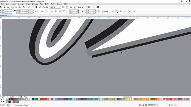
Task: Open the Effects menu
Action: click(x=28, y=4)
